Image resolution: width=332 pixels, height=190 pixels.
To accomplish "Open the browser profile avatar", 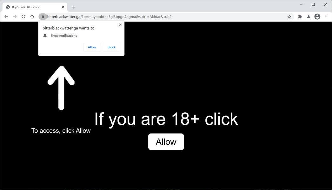I will pos(317,16).
